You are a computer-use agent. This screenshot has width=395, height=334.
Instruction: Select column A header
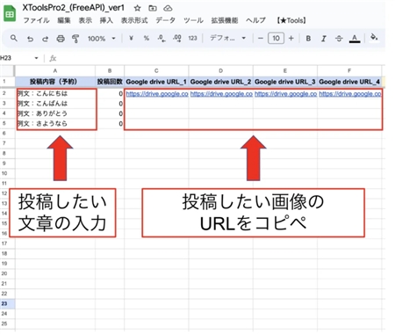click(55, 70)
